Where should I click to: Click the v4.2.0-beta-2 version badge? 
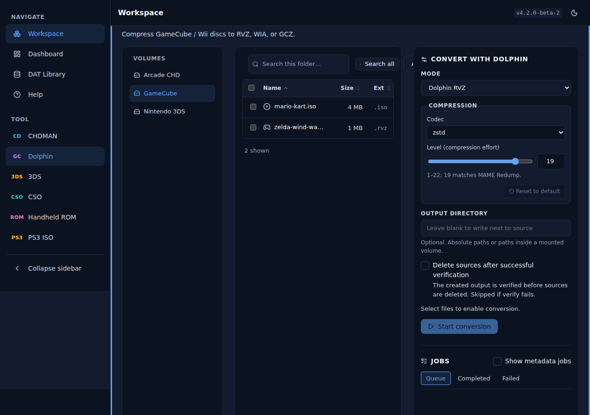click(x=538, y=13)
